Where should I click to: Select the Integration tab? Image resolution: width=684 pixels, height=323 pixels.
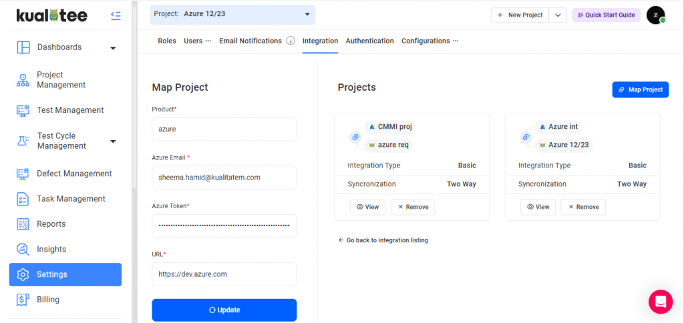click(320, 41)
